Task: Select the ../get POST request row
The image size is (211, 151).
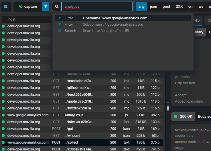Action: pyautogui.click(x=82, y=129)
